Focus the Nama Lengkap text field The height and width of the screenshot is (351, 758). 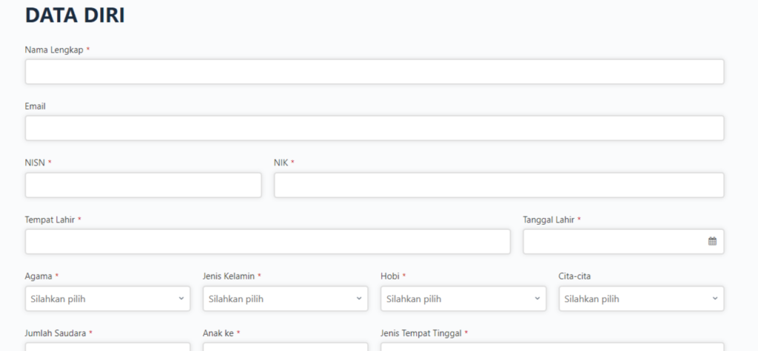(374, 72)
